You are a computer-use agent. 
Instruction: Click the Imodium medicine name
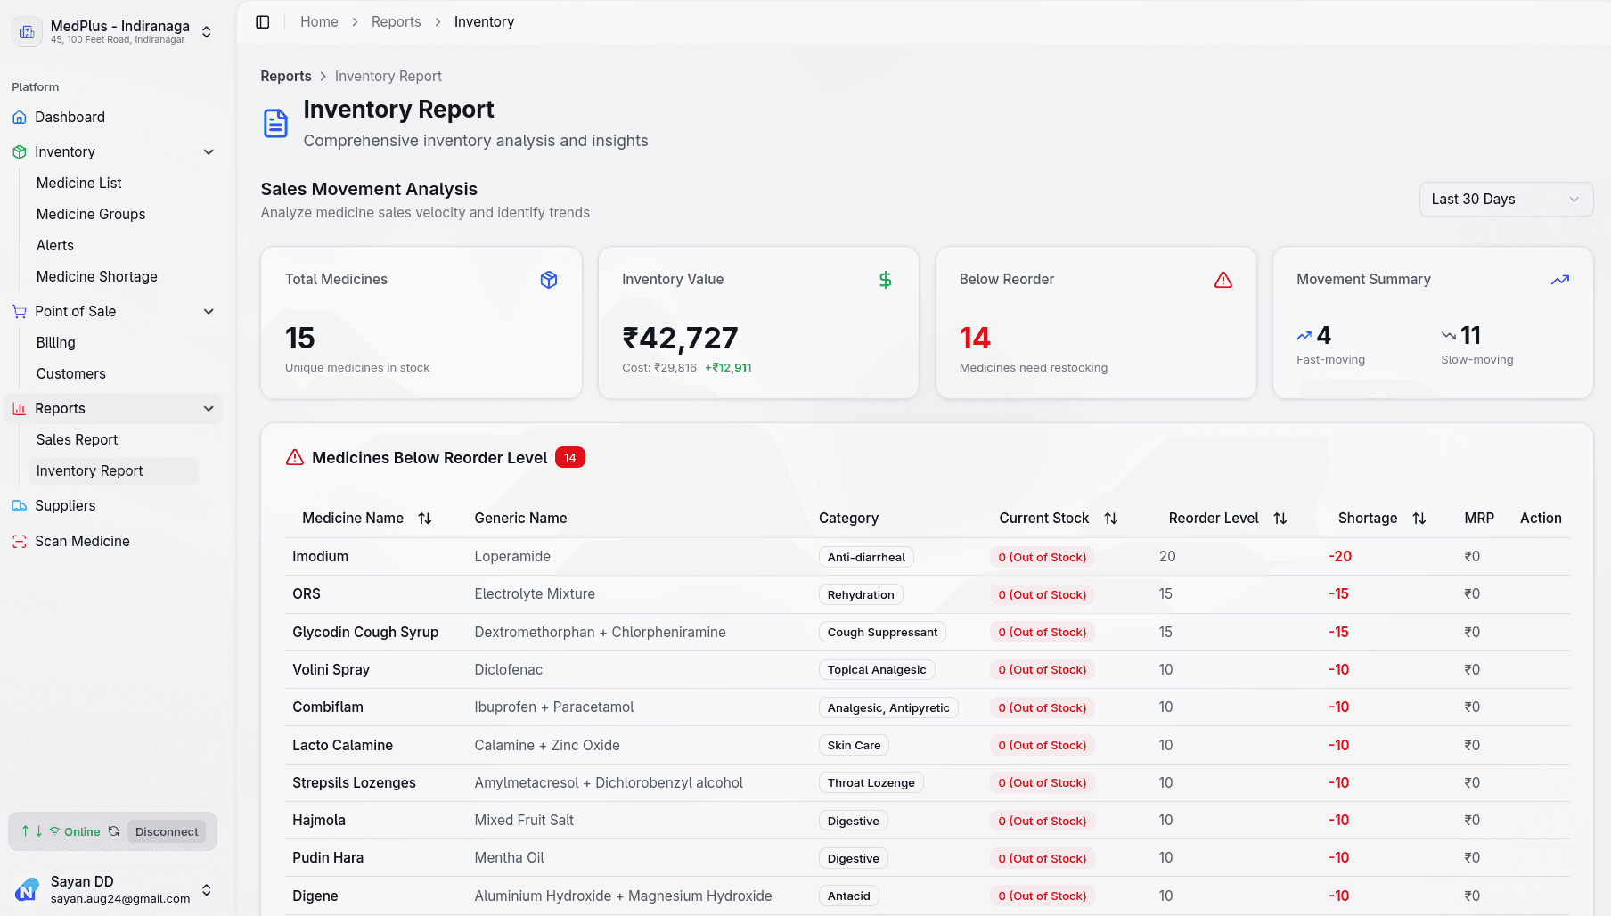click(320, 556)
